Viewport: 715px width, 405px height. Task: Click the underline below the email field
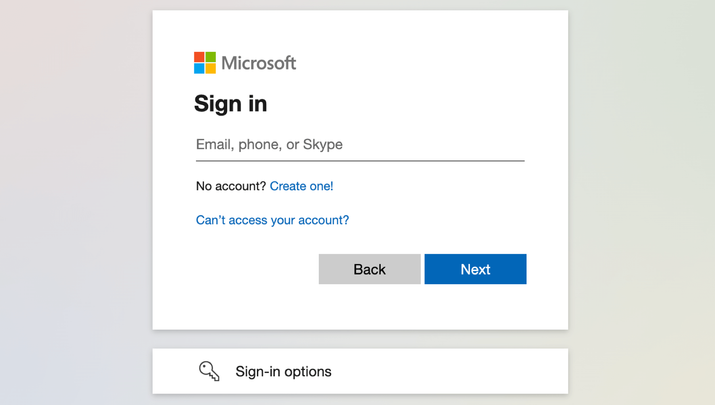coord(360,160)
